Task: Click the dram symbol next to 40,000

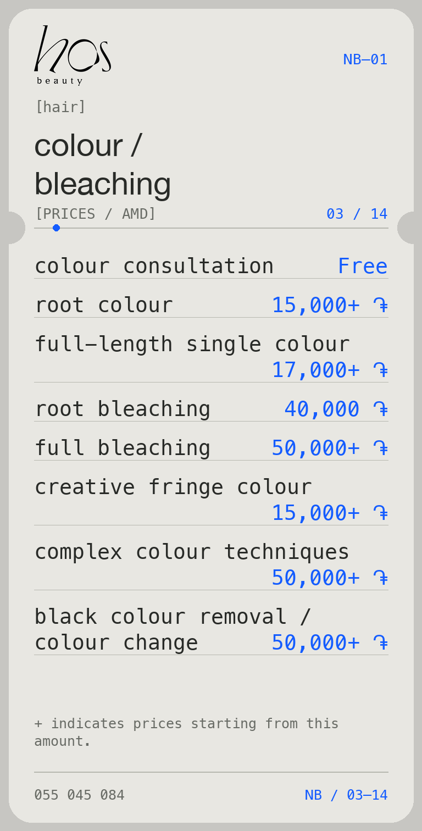Action: pos(381,409)
